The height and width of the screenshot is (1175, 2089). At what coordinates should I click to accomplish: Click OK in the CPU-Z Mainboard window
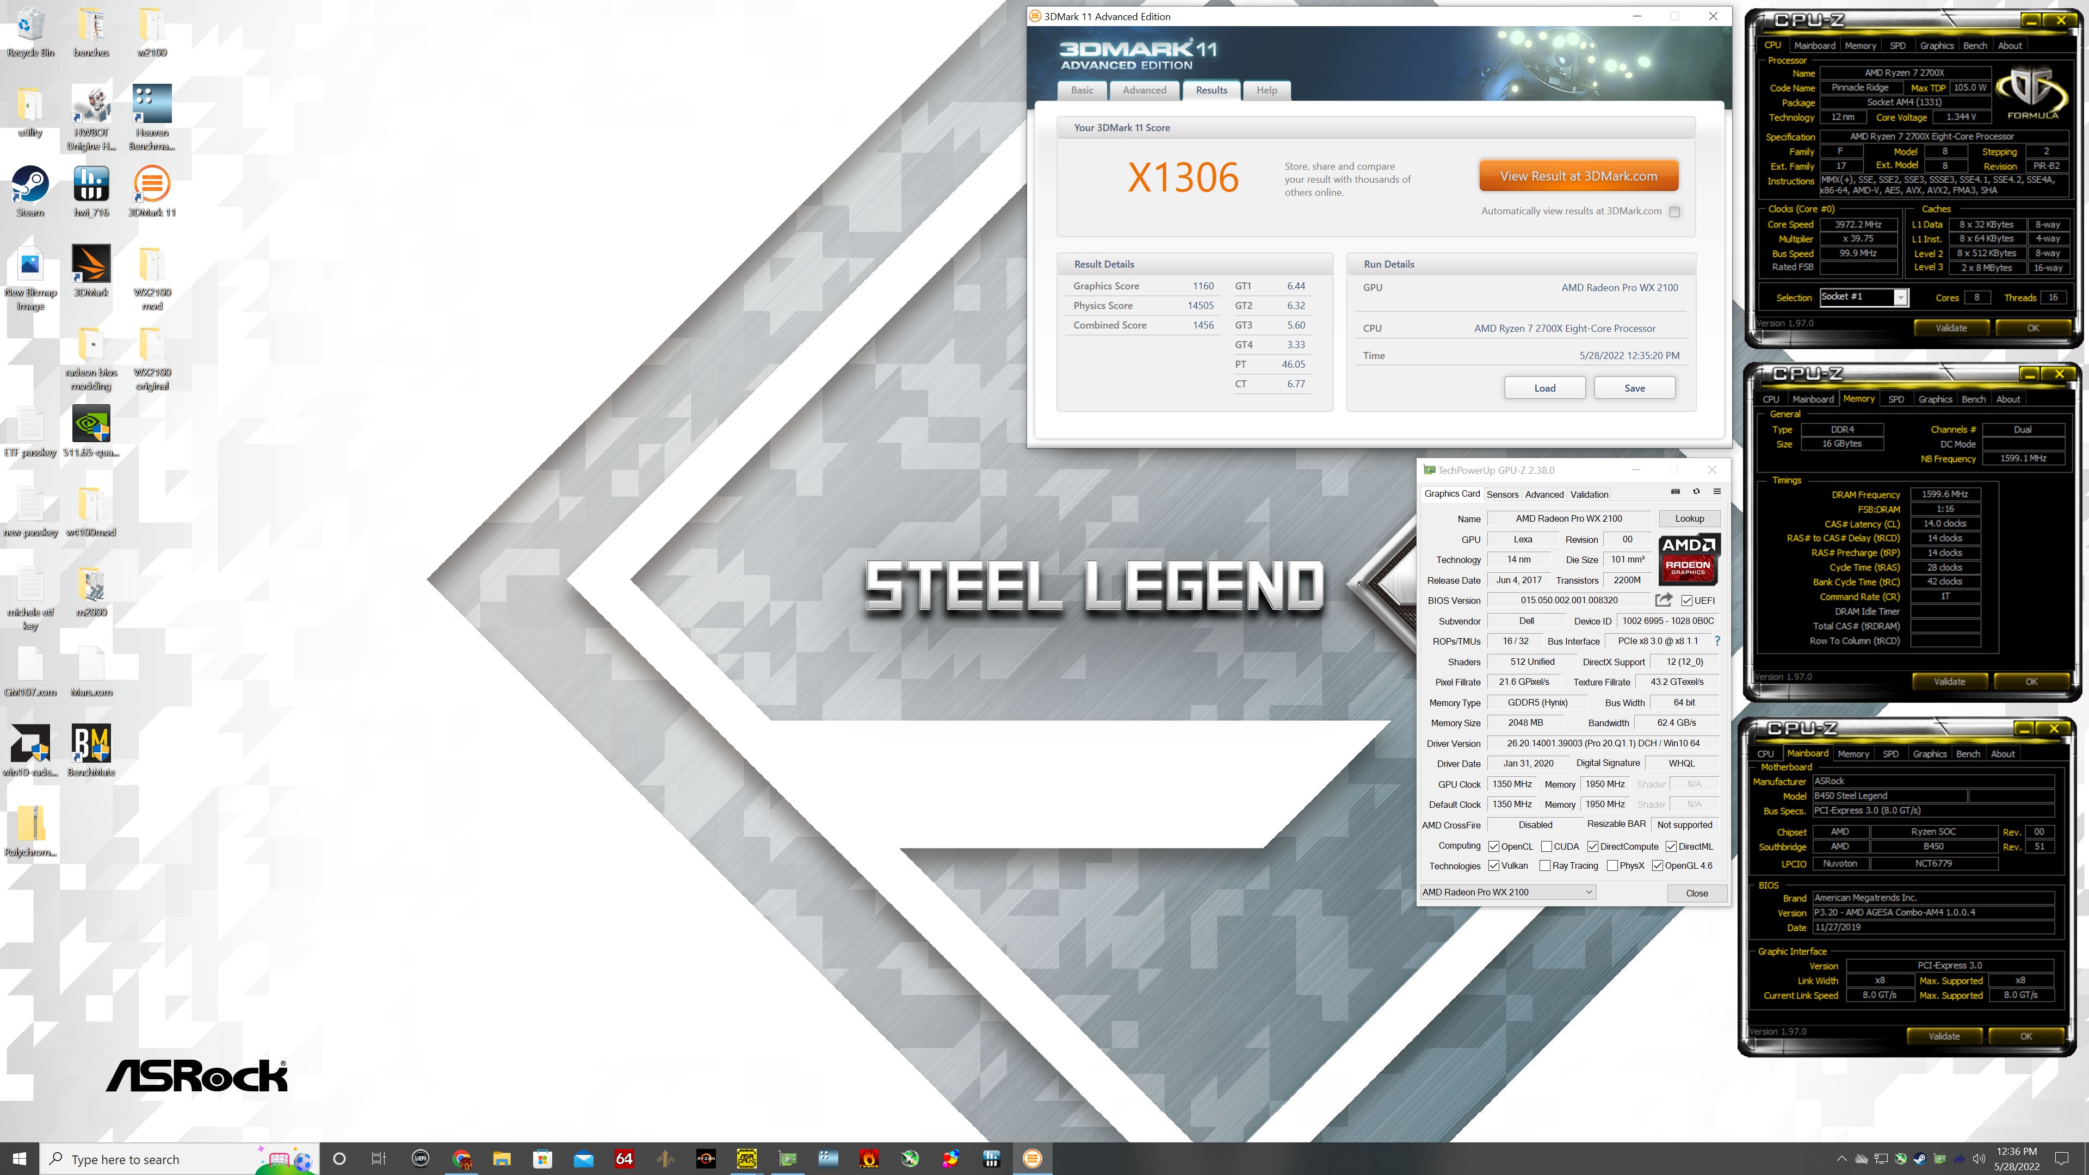(x=2026, y=1036)
